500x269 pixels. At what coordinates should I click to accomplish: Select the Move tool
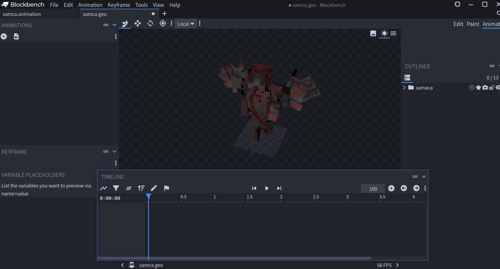pos(138,24)
